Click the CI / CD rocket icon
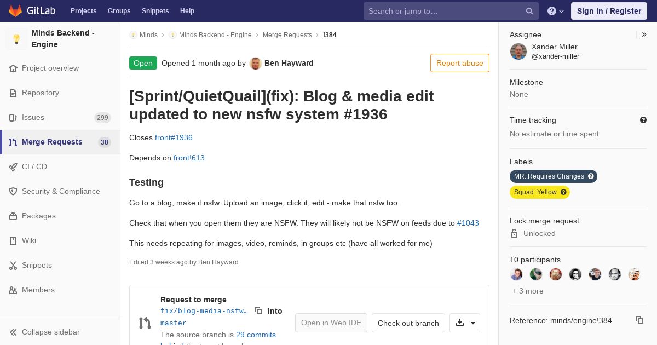The image size is (657, 345). [13, 167]
